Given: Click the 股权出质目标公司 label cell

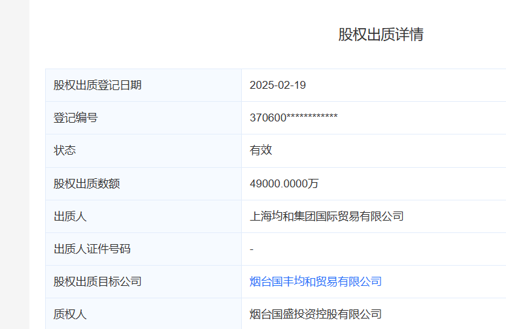Looking at the screenshot, I should click(x=144, y=281).
